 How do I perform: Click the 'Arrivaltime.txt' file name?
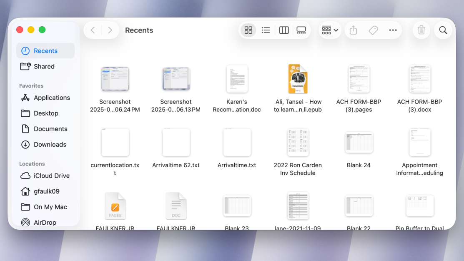click(x=237, y=165)
